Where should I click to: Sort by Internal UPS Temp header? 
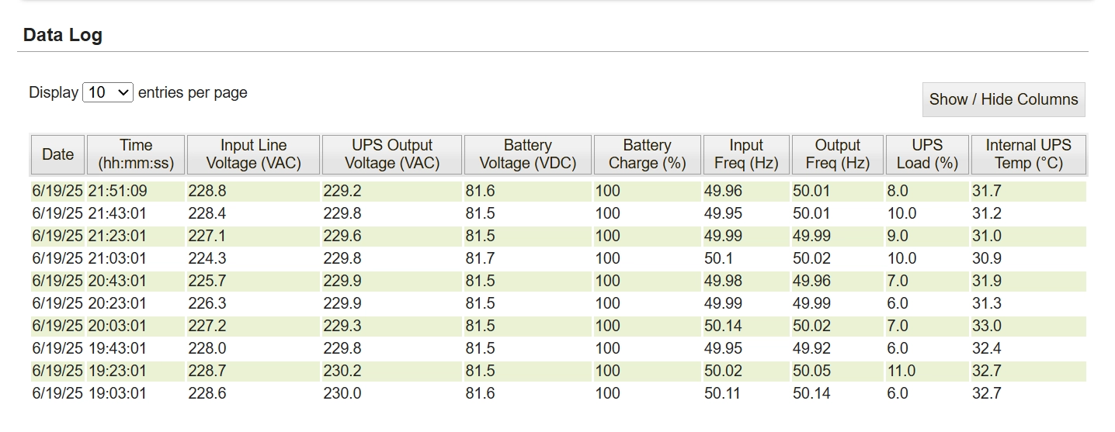point(1028,154)
